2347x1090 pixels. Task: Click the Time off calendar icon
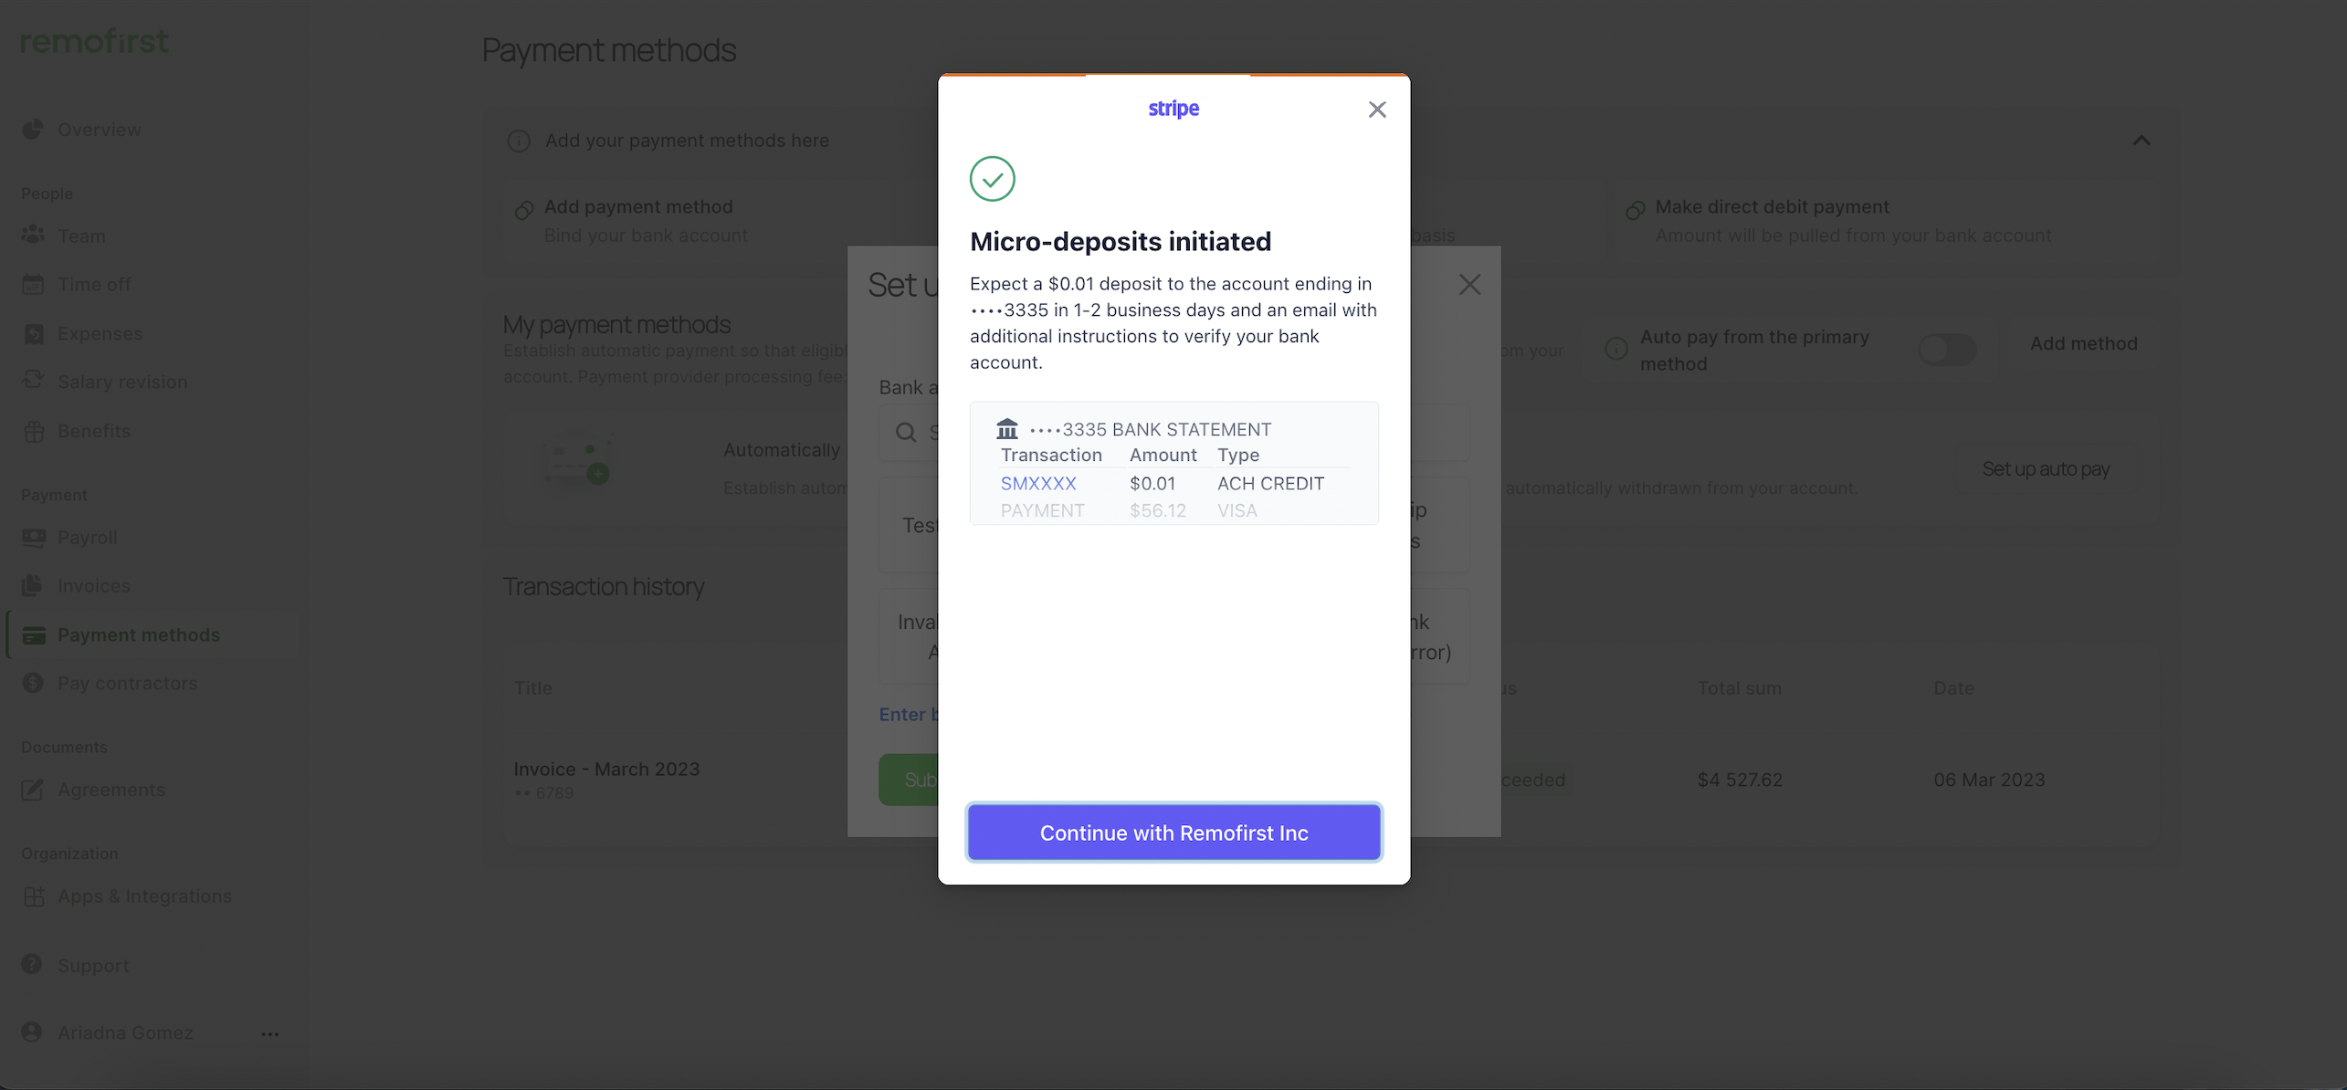coord(33,285)
